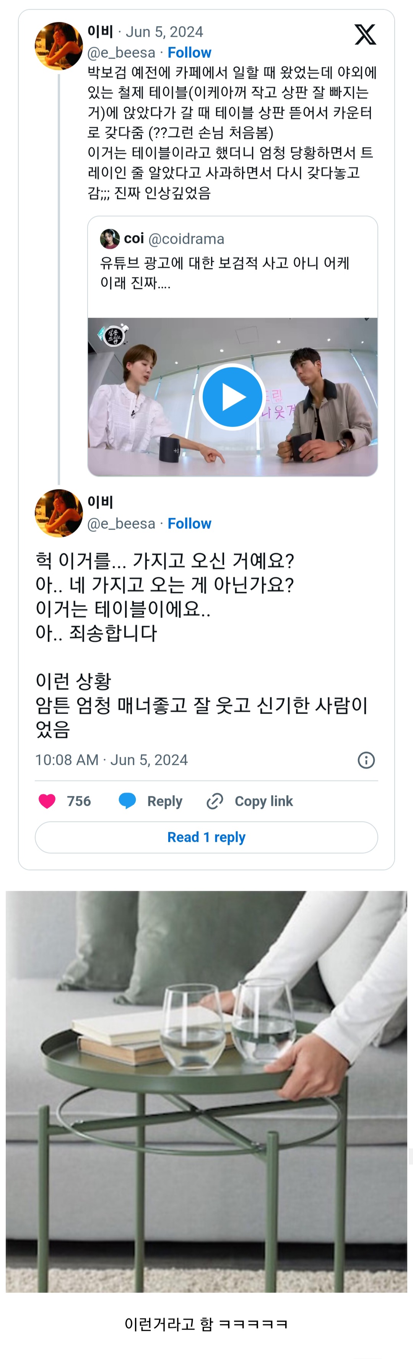
Task: Click the 756 likes count
Action: (79, 801)
